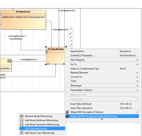
Task: Click the MagicUWE4R Navigation Single Refactorings icon
Action: (67, 116)
